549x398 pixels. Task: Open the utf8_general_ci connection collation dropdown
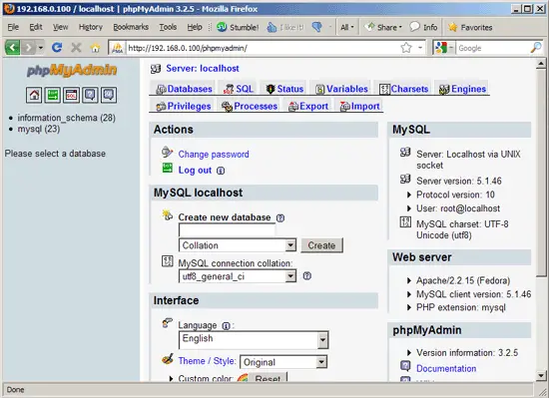(238, 276)
